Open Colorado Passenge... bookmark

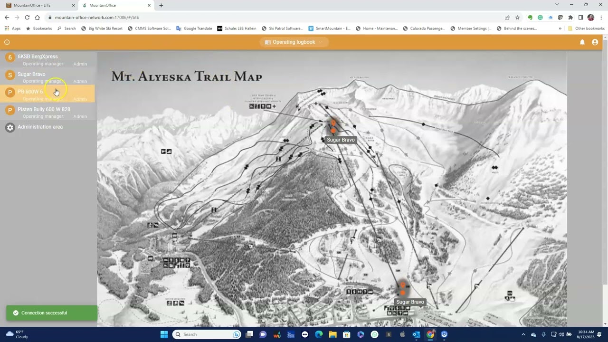pyautogui.click(x=424, y=28)
